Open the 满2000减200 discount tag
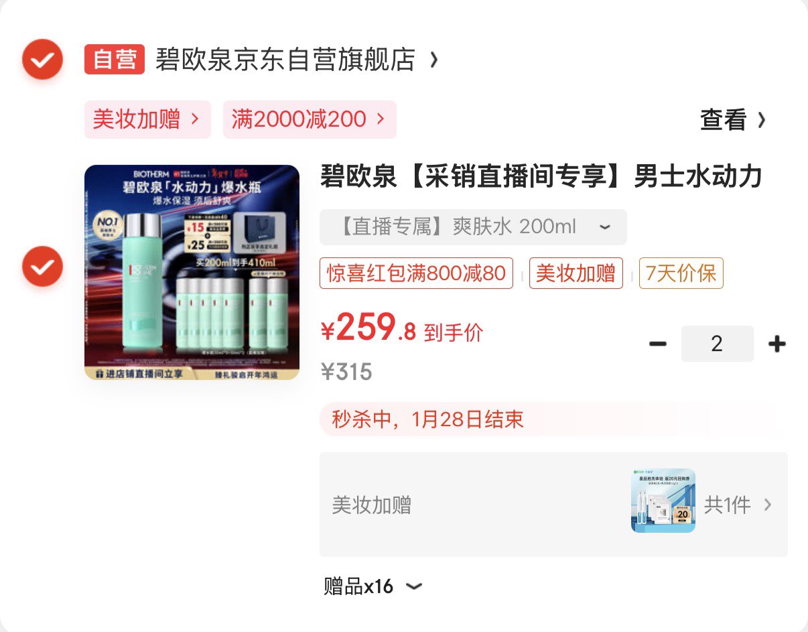 tap(310, 120)
